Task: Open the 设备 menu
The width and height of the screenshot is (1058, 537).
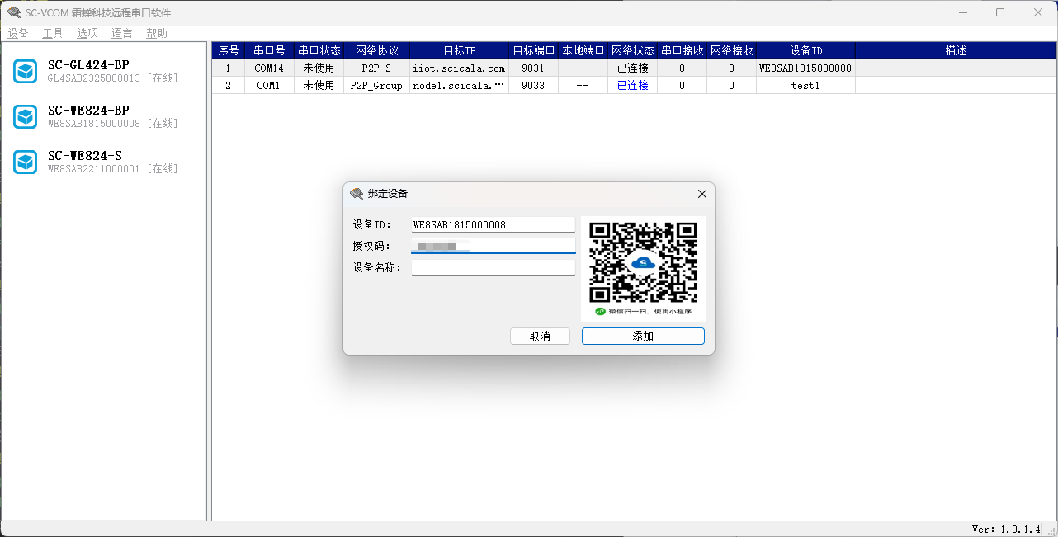Action: click(18, 34)
